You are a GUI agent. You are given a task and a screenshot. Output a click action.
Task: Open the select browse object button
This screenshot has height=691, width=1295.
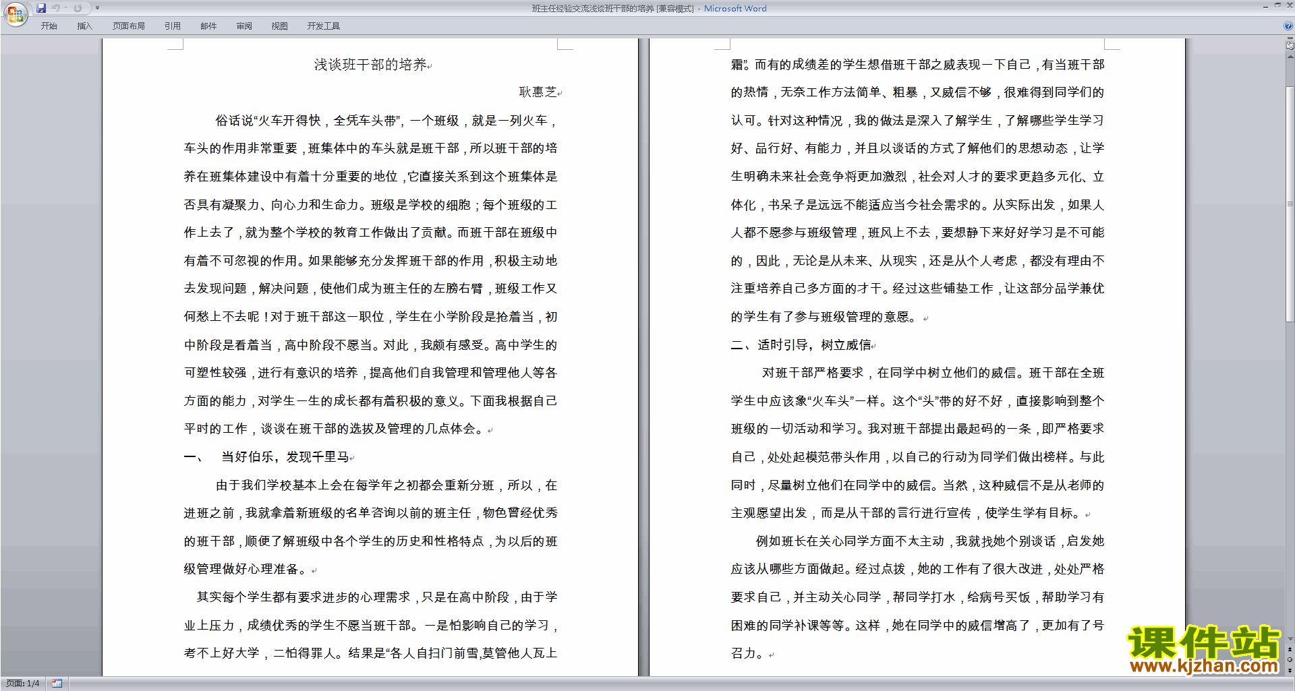click(1290, 660)
